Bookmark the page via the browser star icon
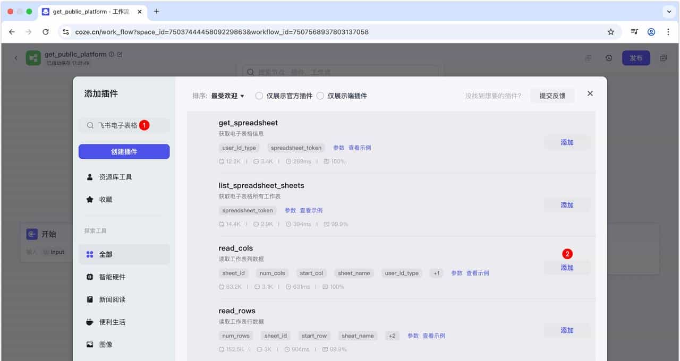This screenshot has width=680, height=361. [x=611, y=32]
